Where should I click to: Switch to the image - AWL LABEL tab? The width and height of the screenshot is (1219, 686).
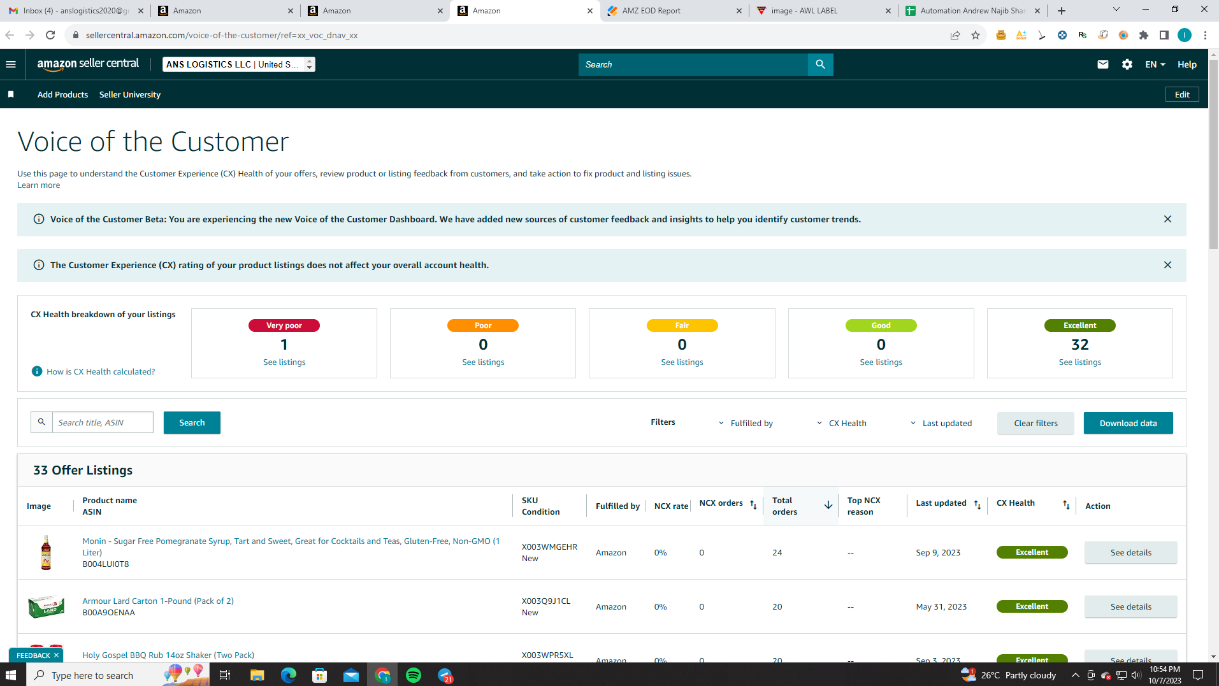(824, 11)
